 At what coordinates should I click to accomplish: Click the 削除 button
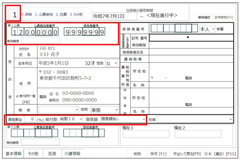[137, 153]
